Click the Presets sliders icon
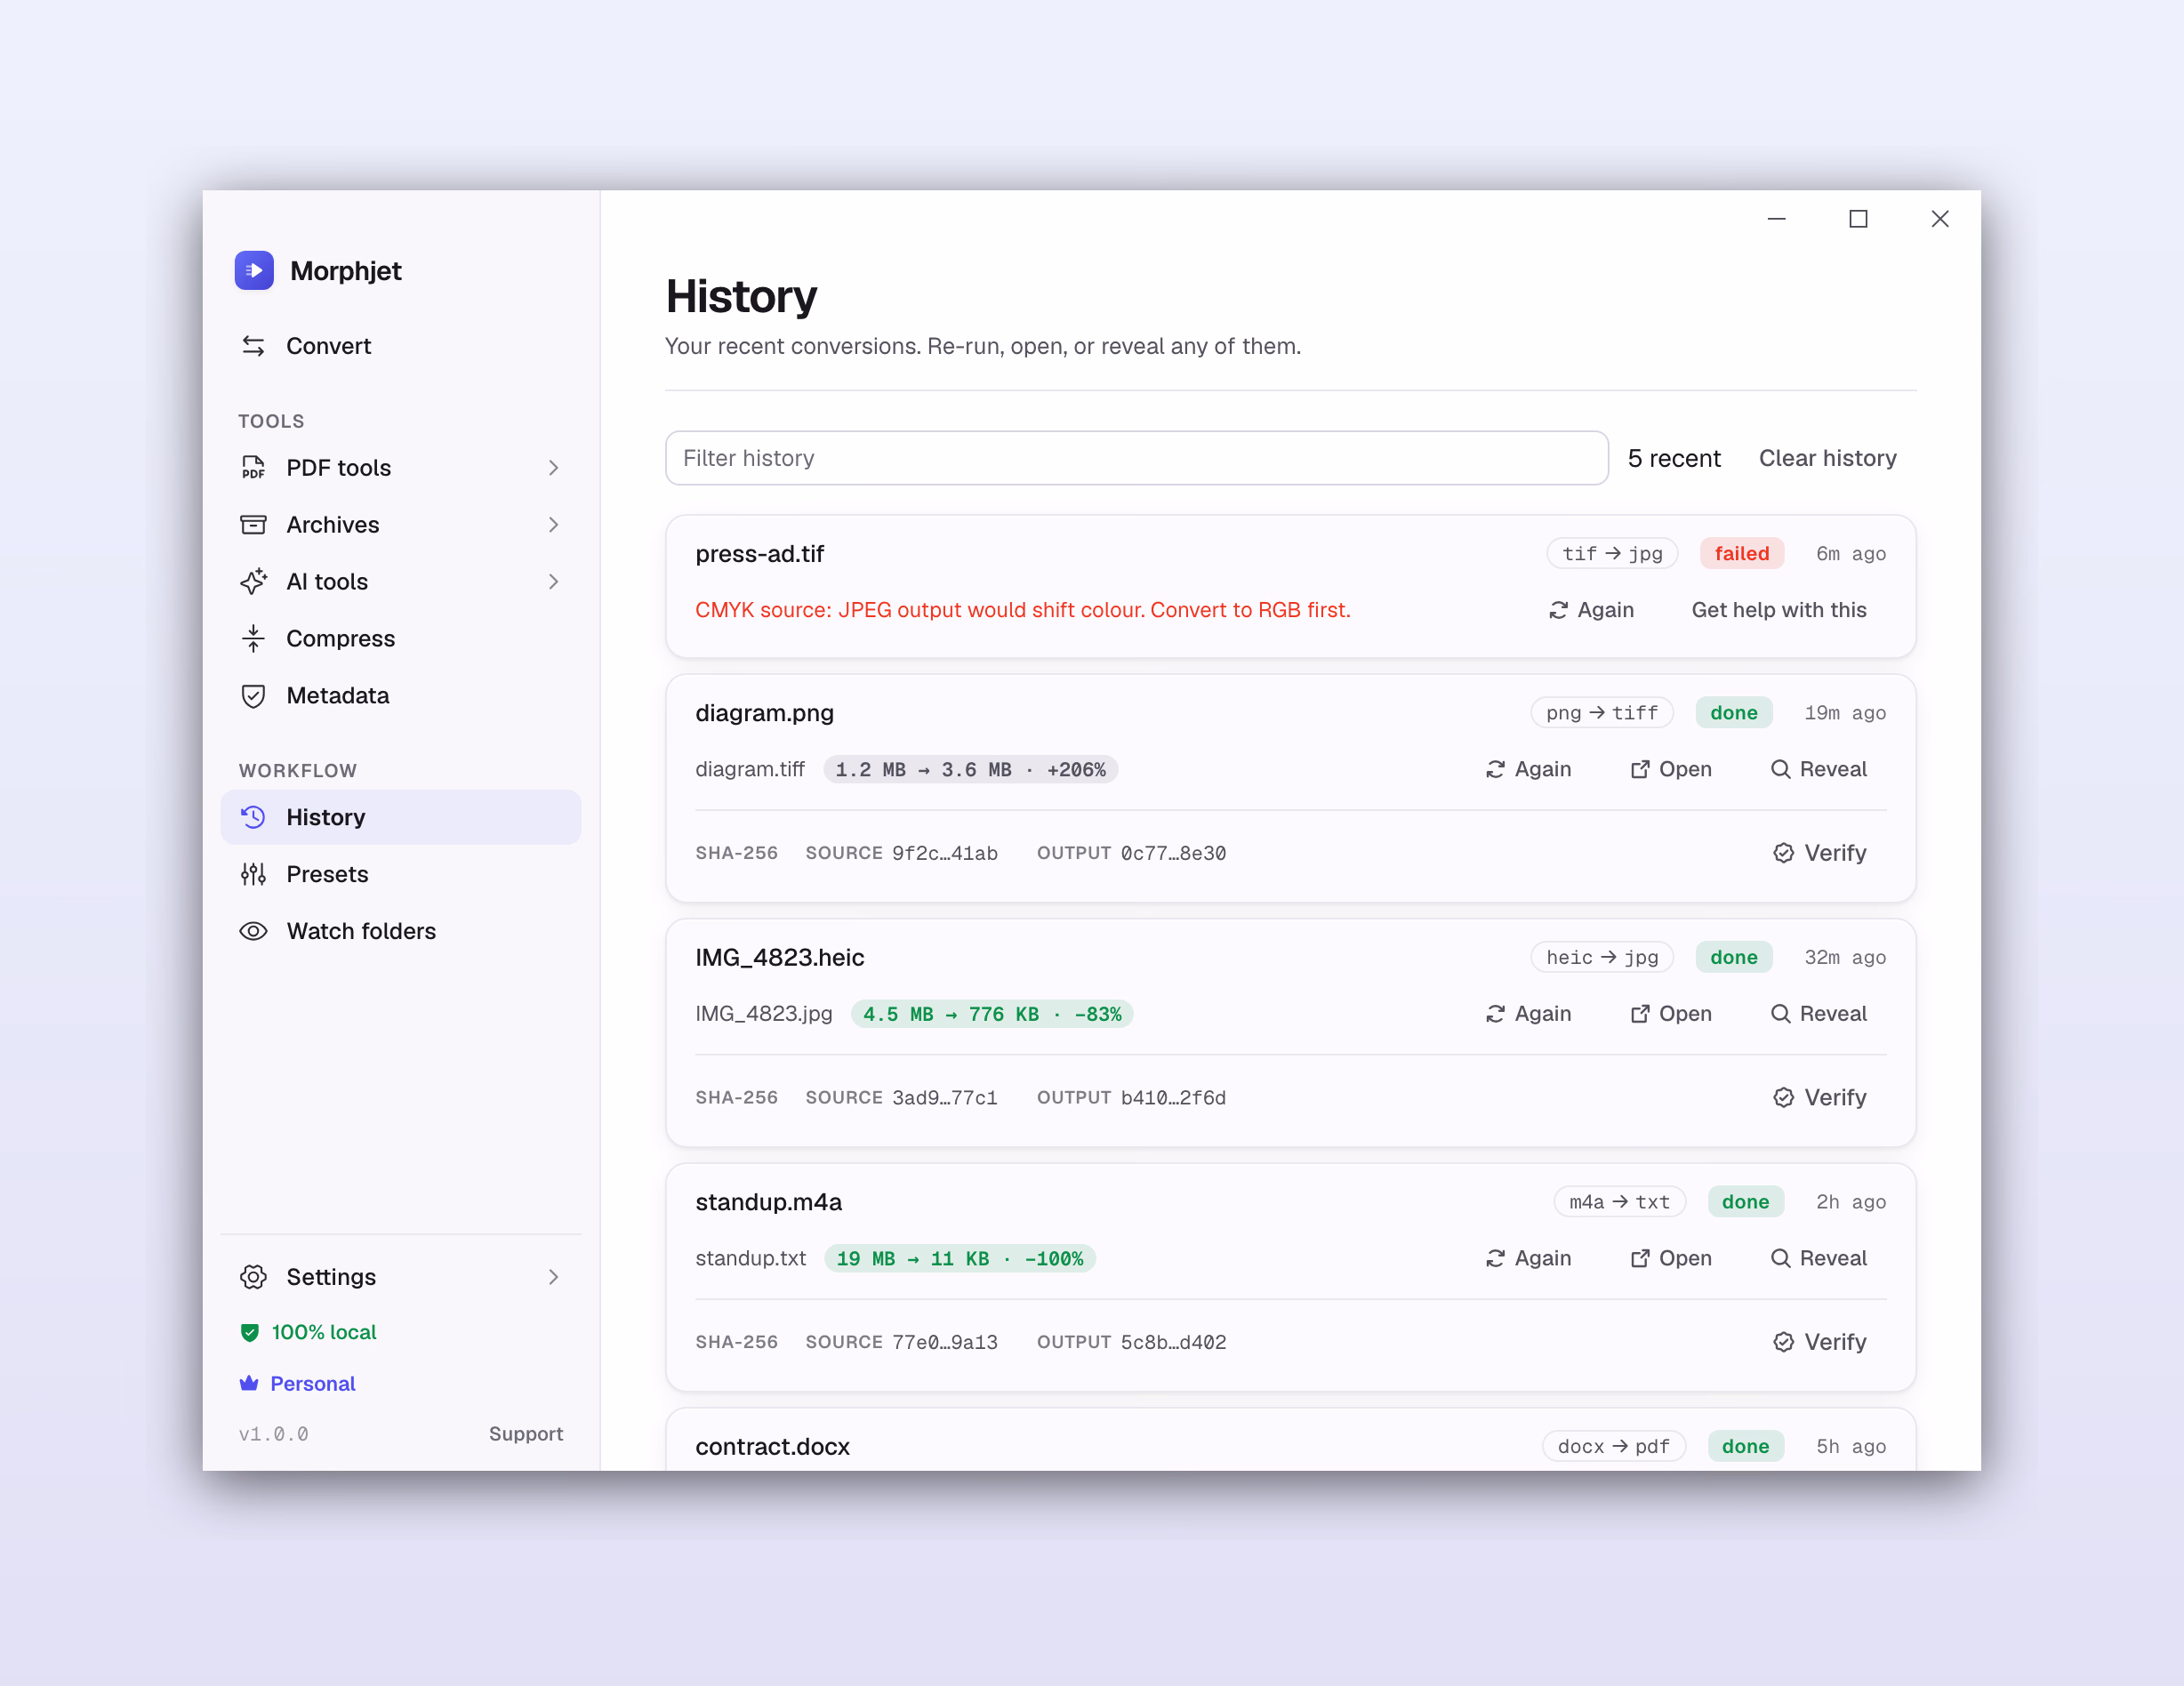This screenshot has width=2184, height=1686. (x=254, y=874)
